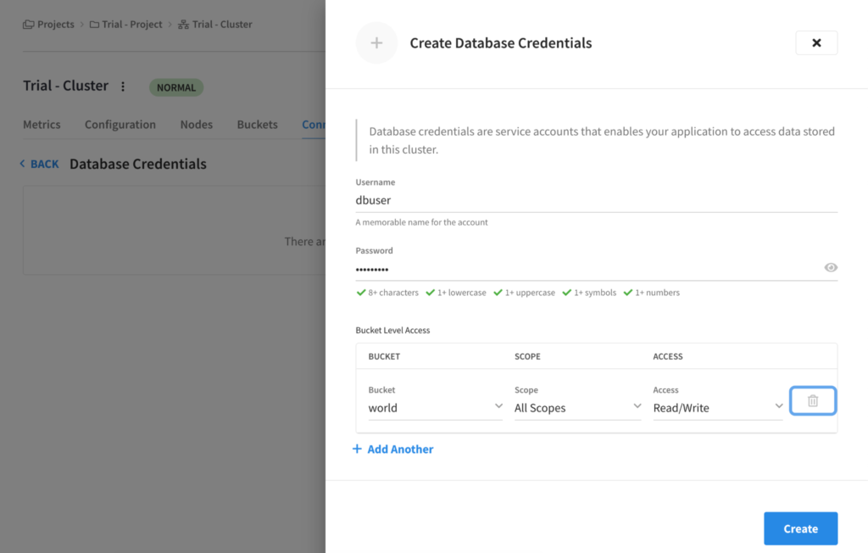This screenshot has width=868, height=553.
Task: Click the 1+ lowercase requirement
Action: tap(455, 293)
